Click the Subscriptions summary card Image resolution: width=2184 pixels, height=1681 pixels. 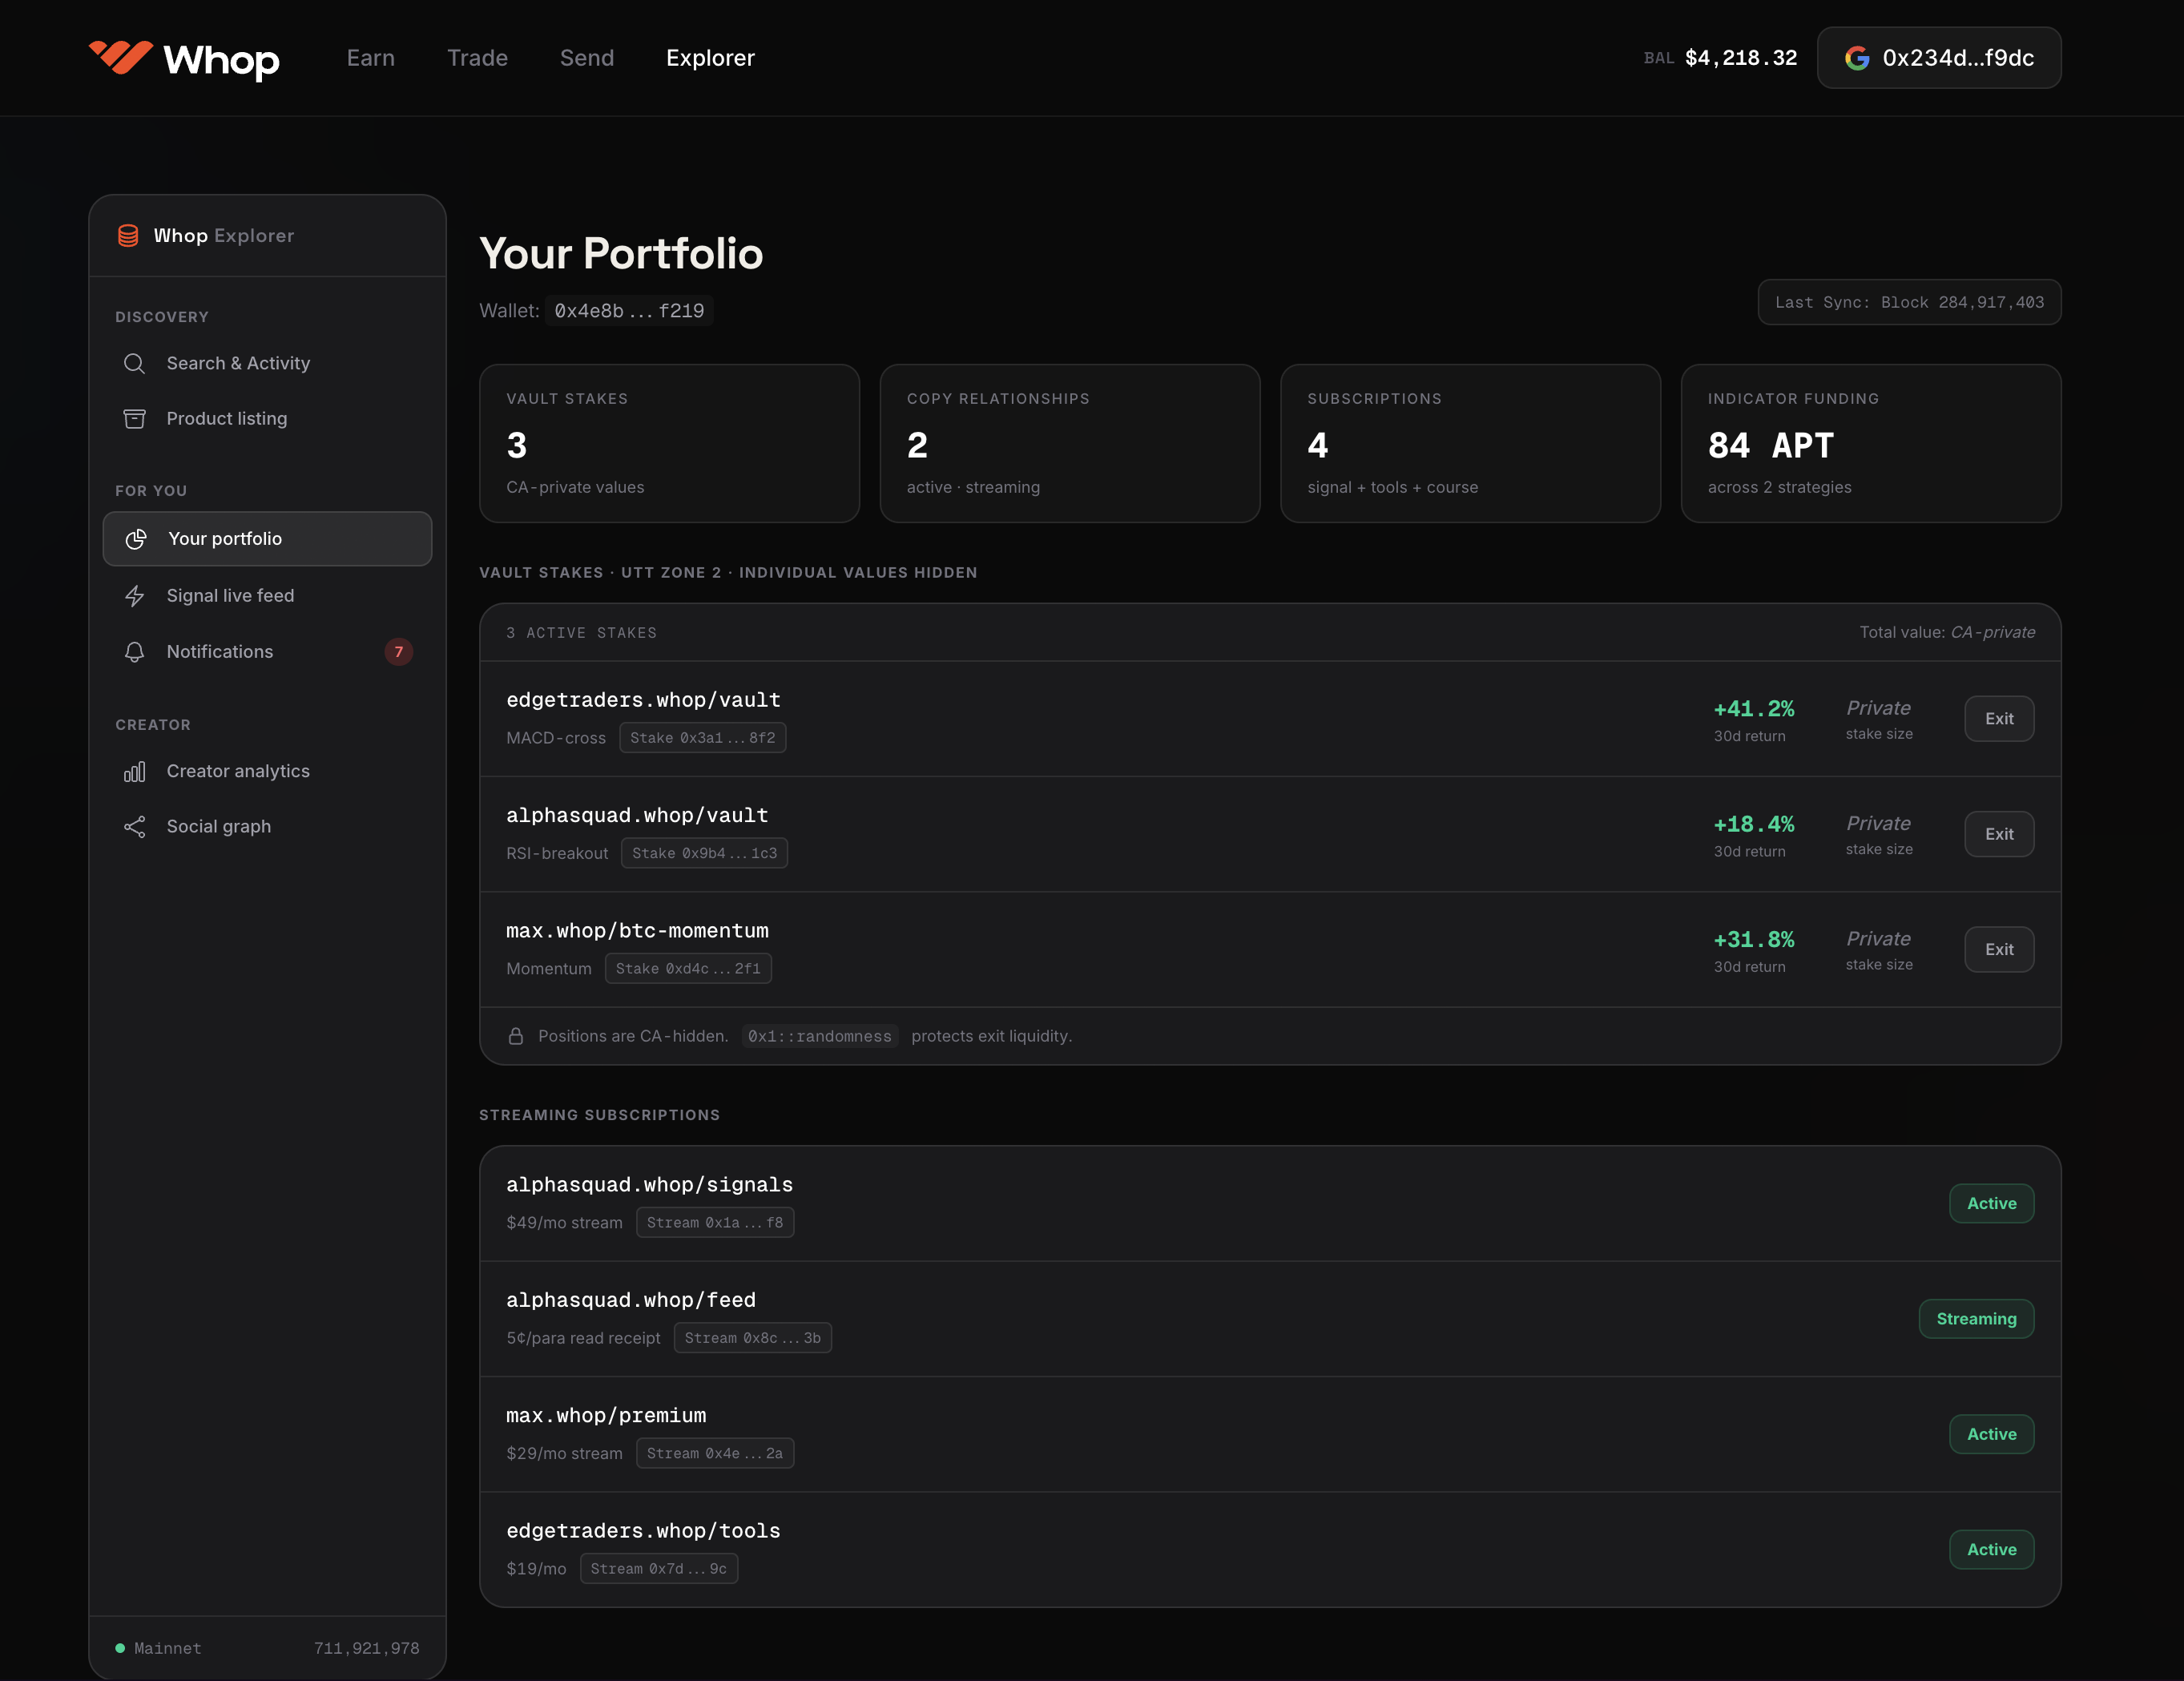point(1470,443)
